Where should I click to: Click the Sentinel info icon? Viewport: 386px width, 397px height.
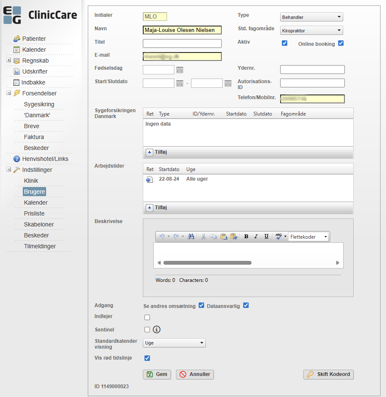(x=157, y=329)
